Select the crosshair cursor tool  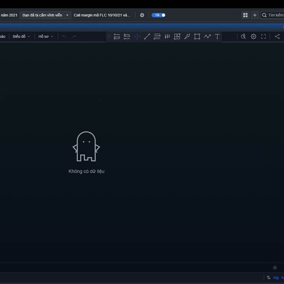(137, 36)
